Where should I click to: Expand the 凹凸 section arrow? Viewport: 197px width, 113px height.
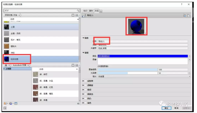coord(83,98)
